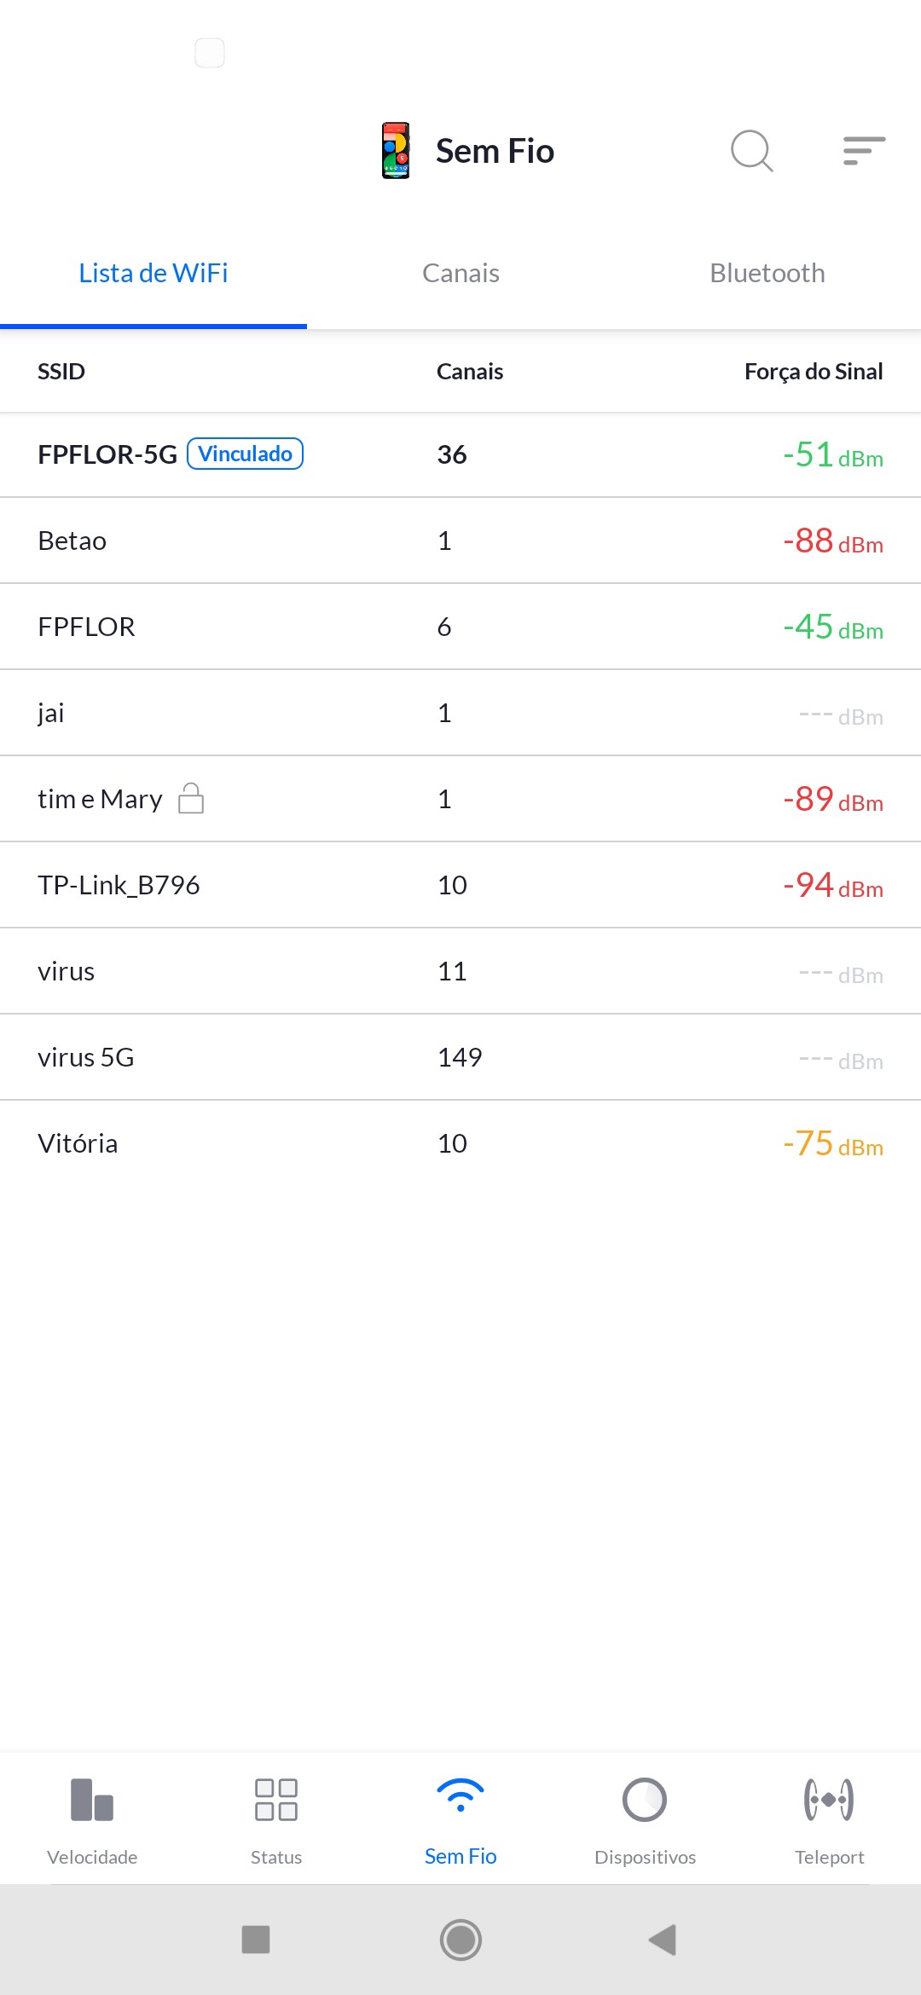Open the Dispositivos devices icon
921x1995 pixels.
tap(645, 1800)
